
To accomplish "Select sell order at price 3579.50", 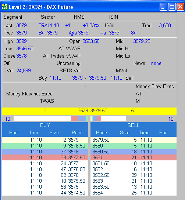I will point(134,140).
